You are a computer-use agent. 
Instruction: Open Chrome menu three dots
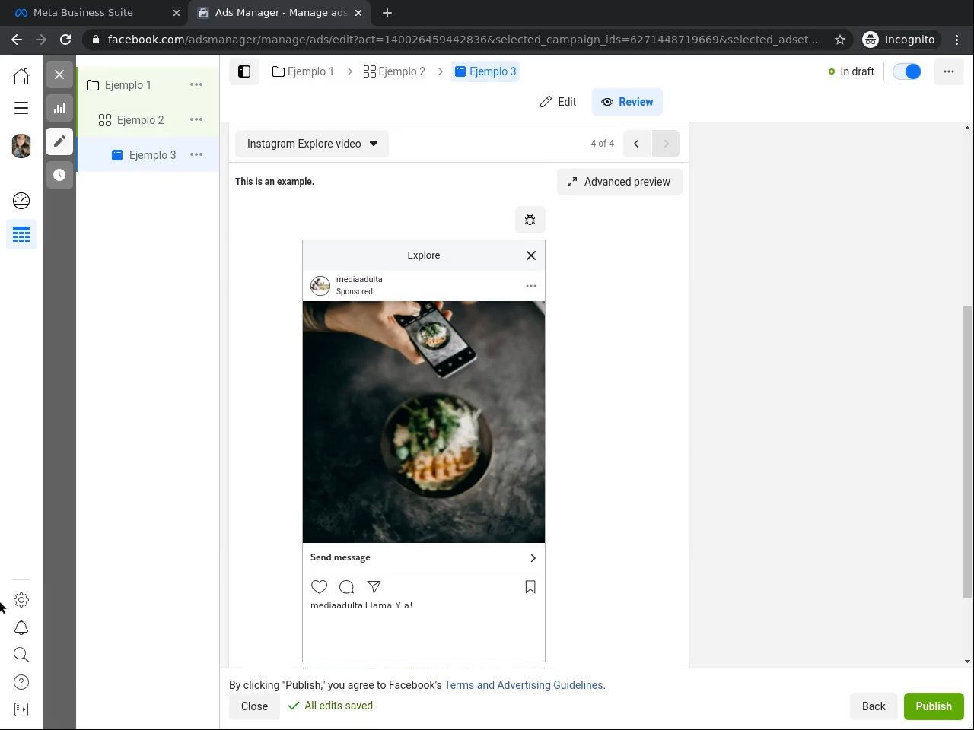tap(957, 40)
